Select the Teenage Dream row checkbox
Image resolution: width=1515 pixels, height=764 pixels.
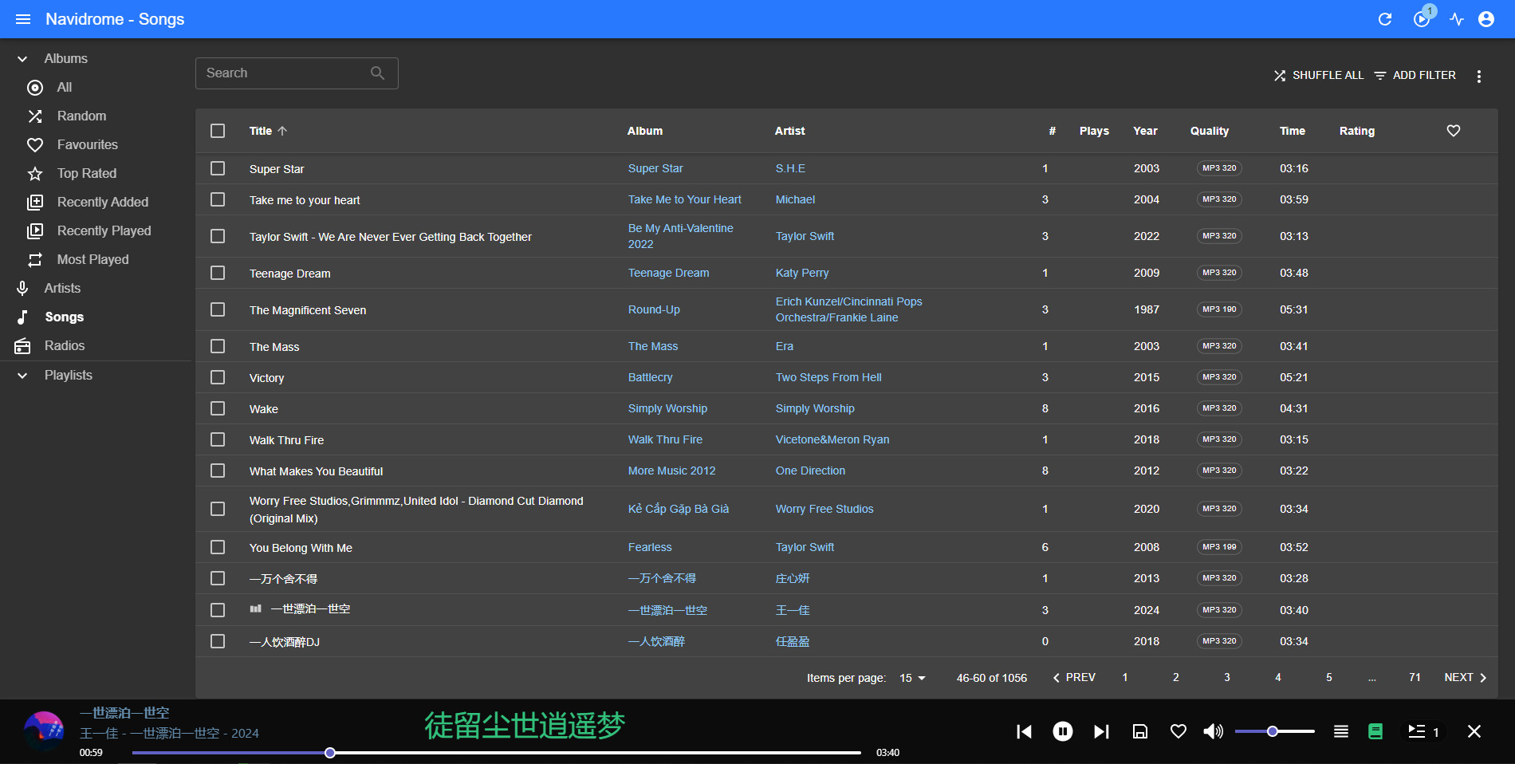click(x=218, y=273)
